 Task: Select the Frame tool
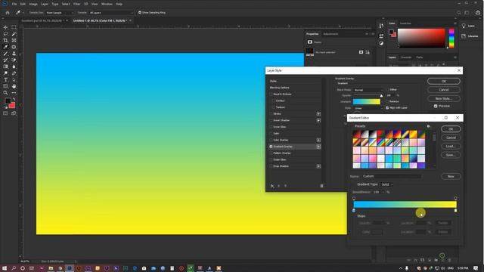tap(14, 40)
